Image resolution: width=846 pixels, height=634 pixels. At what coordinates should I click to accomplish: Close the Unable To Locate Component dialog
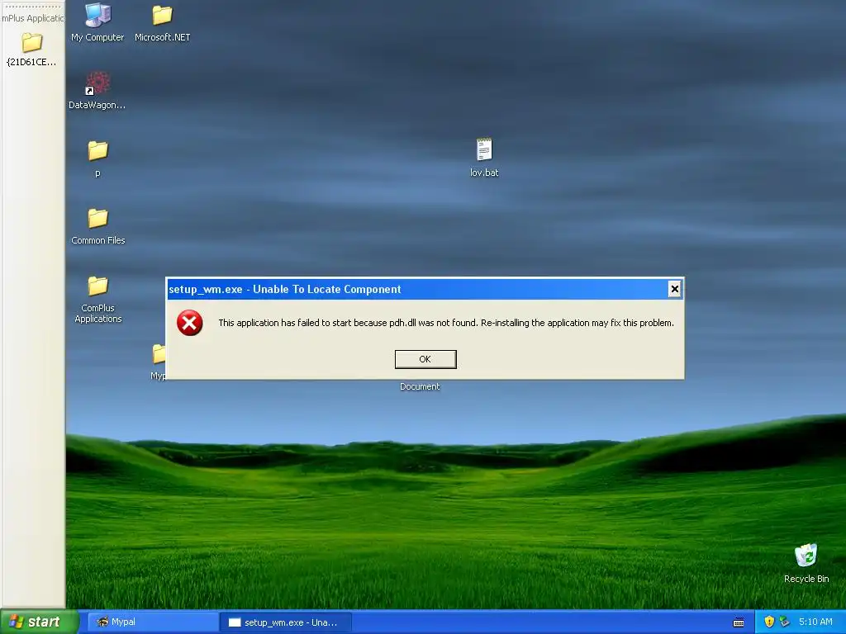(674, 289)
